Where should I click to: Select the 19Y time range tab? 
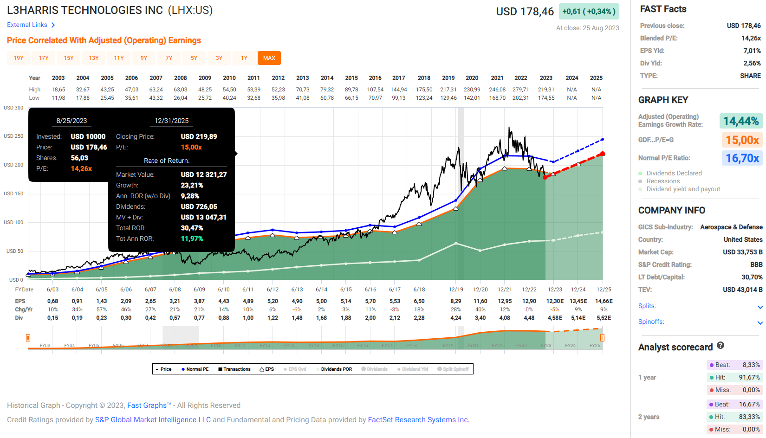click(19, 58)
